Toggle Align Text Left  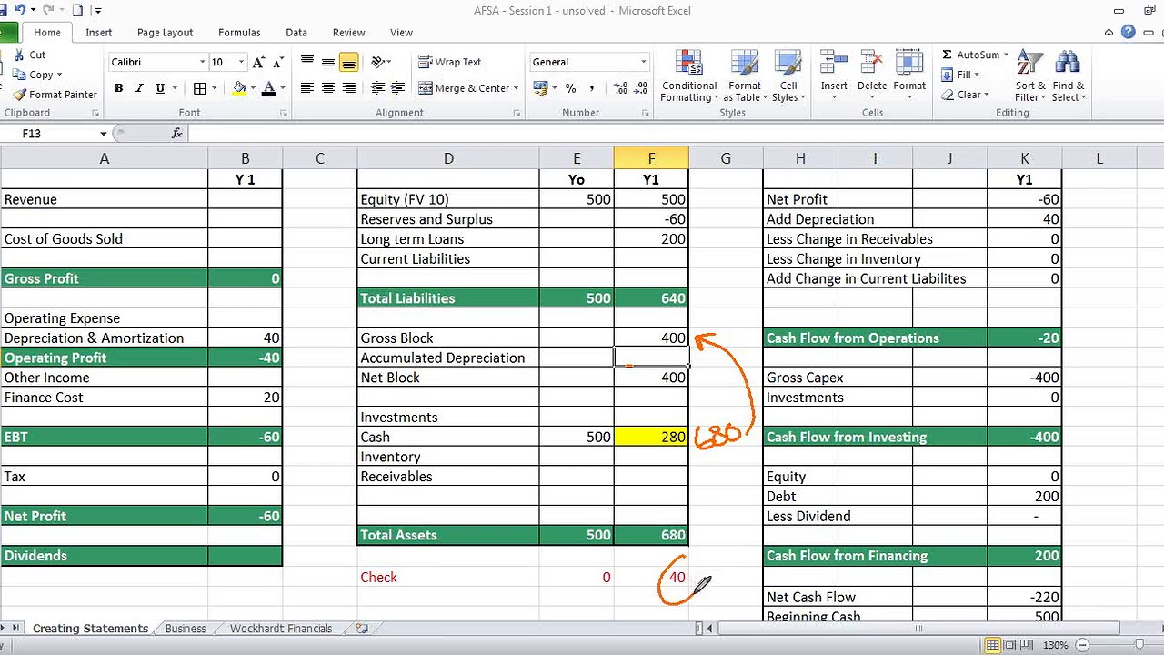point(307,88)
